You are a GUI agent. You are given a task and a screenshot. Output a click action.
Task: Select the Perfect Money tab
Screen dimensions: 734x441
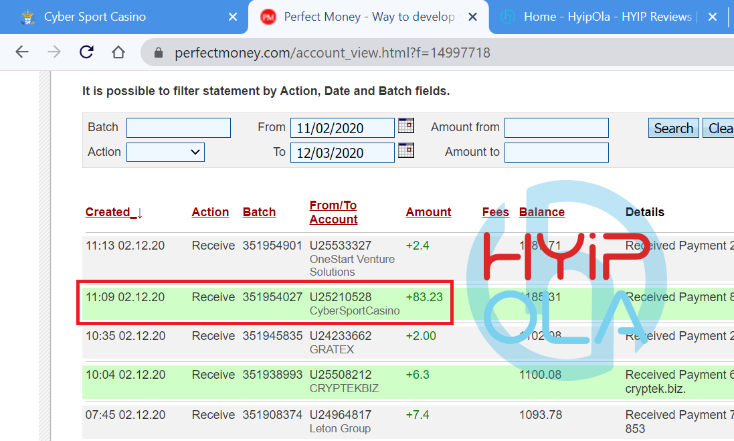pyautogui.click(x=369, y=17)
